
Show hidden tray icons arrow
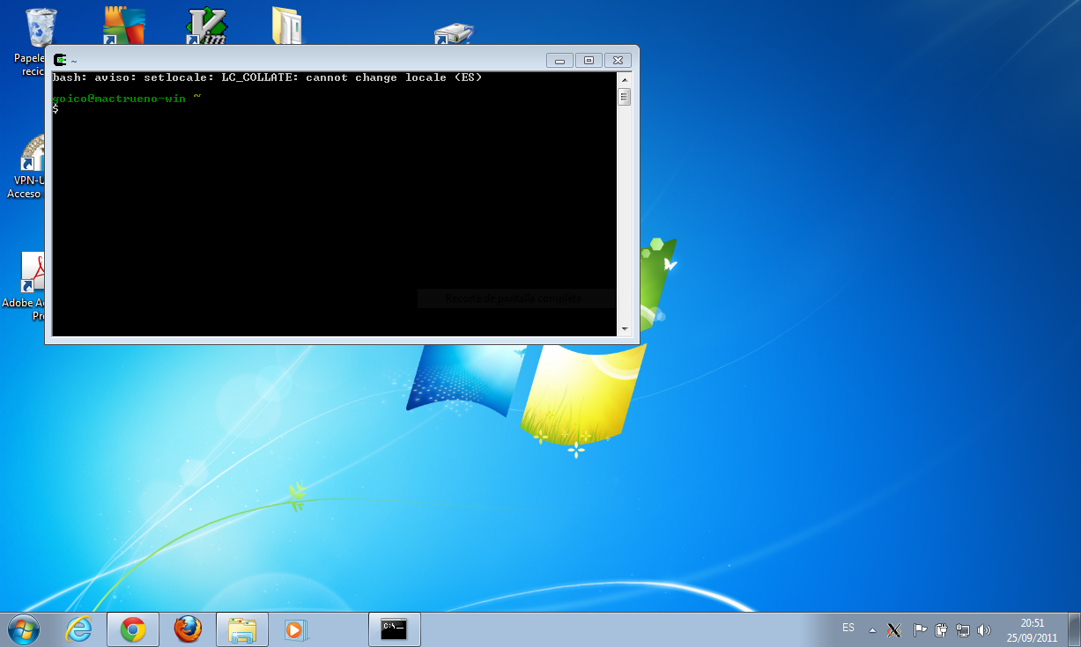click(872, 630)
